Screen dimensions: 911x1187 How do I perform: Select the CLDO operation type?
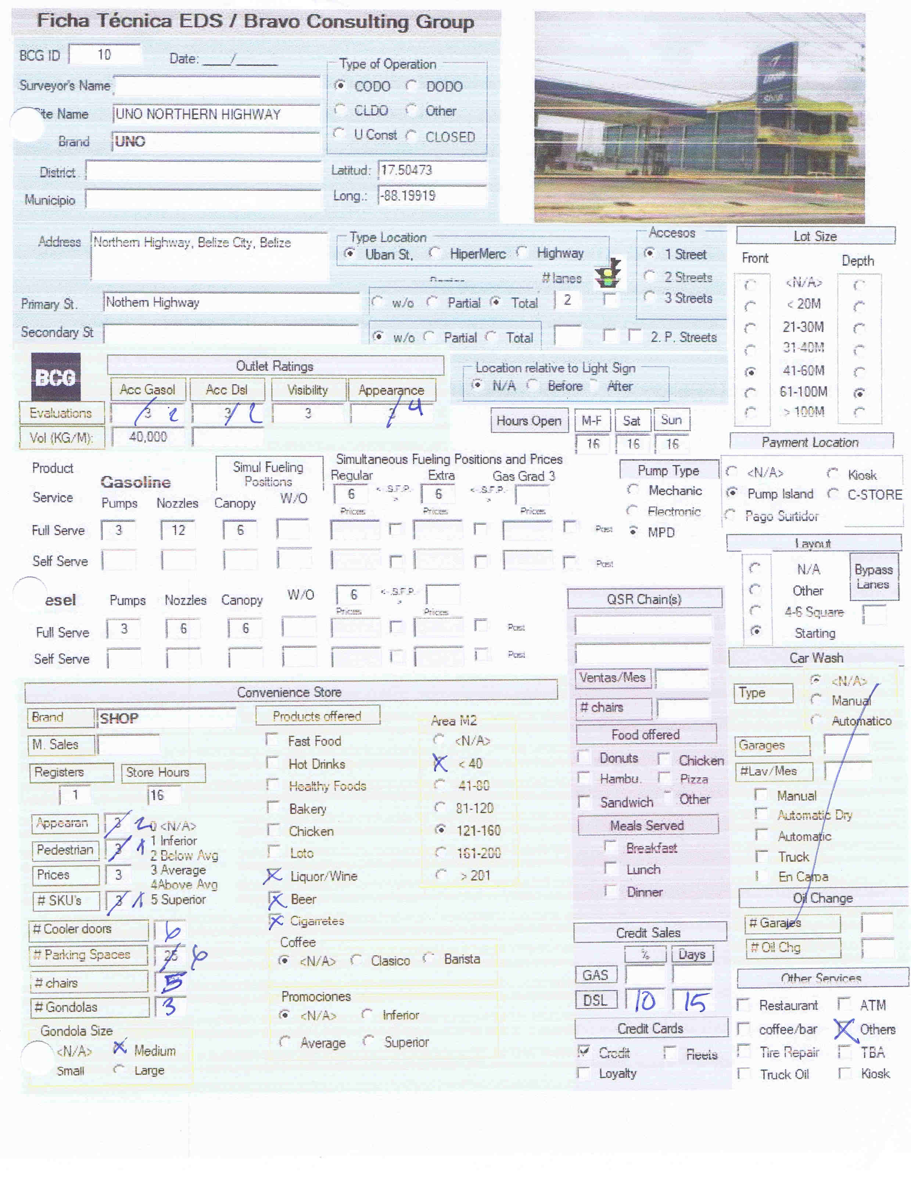coord(341,110)
